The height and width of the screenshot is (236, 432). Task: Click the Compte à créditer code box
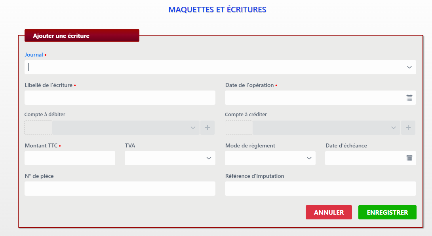coord(239,128)
